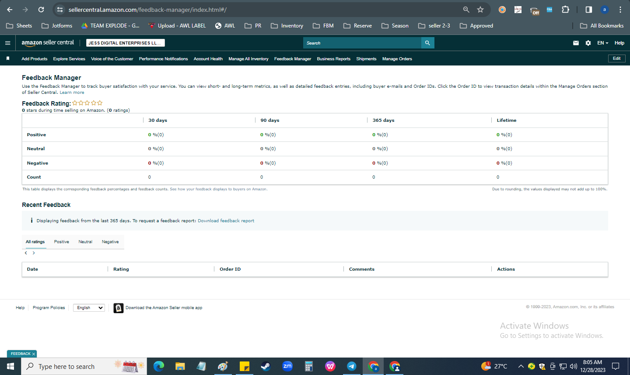Open the messages envelope icon
Image resolution: width=630 pixels, height=375 pixels.
pyautogui.click(x=576, y=43)
